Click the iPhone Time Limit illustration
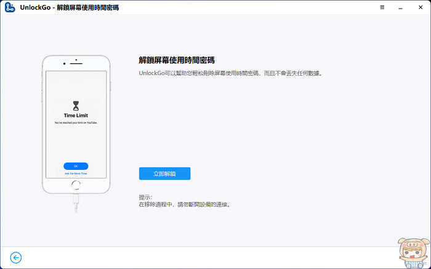 76,134
